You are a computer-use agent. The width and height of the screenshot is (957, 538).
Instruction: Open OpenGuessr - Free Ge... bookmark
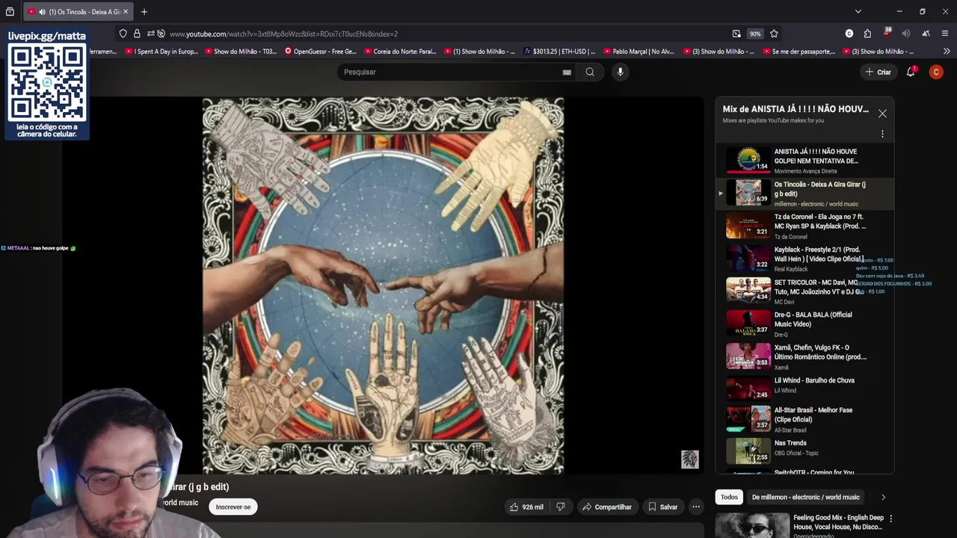coord(321,52)
